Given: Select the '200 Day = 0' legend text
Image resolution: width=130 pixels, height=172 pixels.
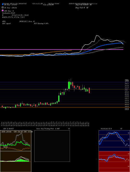Looking at the screenshot, I should tap(9, 11).
